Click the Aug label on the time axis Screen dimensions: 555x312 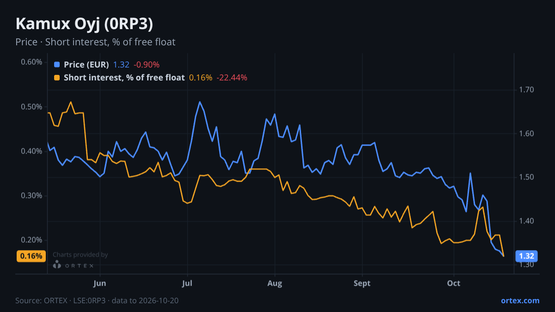275,283
